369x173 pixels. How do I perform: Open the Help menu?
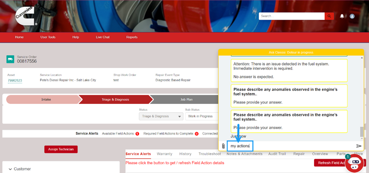(76, 37)
